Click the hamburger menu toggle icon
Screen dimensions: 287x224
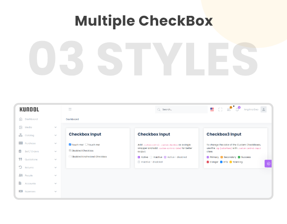[x=70, y=109]
